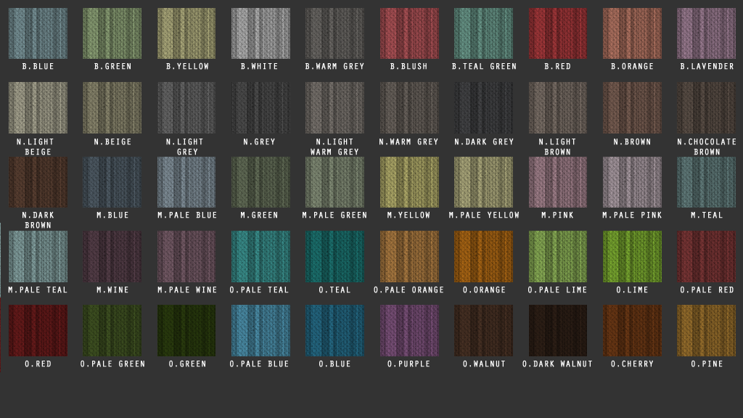The width and height of the screenshot is (743, 418).
Task: Click the N.LIGHT WARM GREY swatch
Action: point(334,107)
